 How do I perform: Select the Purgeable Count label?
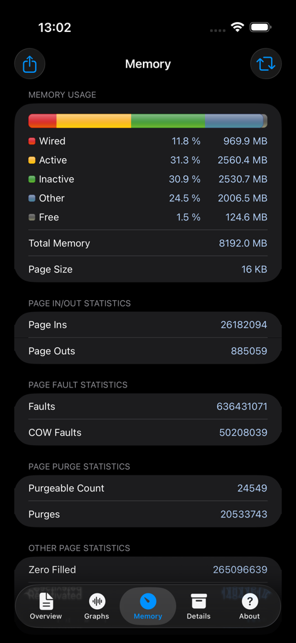pyautogui.click(x=66, y=488)
